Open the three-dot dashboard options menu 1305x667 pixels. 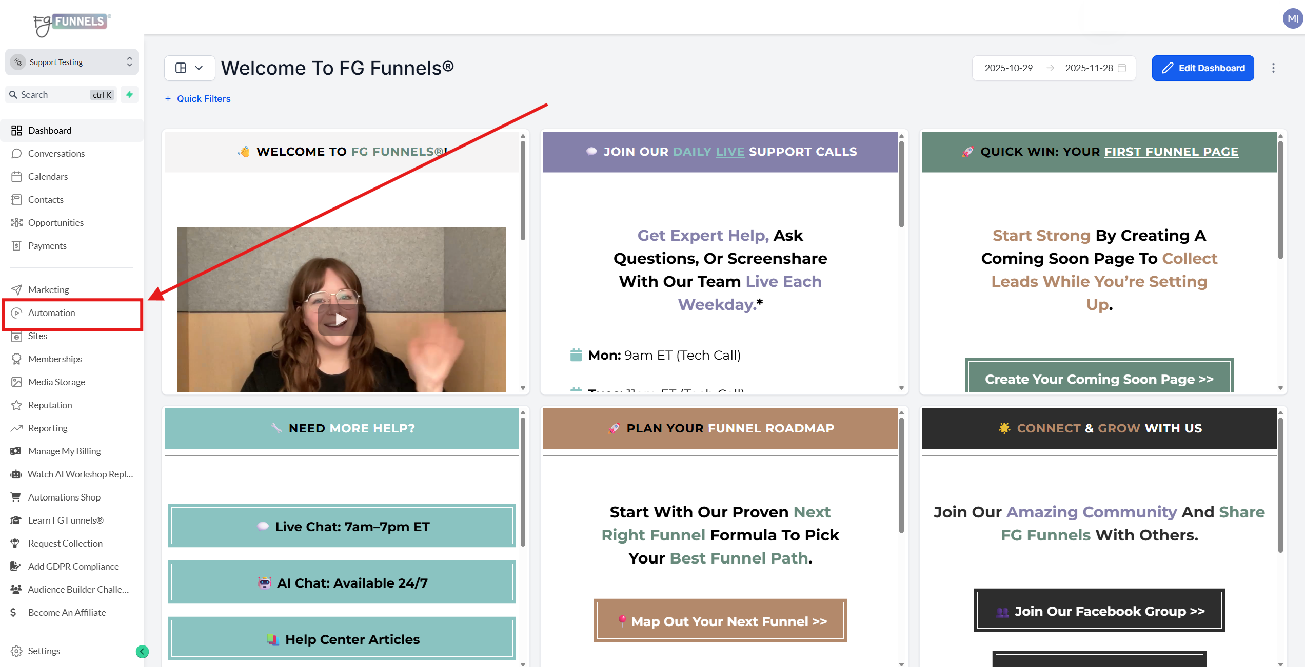pyautogui.click(x=1273, y=68)
